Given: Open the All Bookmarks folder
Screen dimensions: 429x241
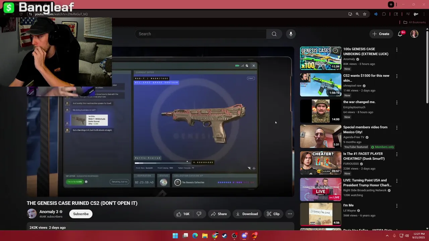Looking at the screenshot, I should [x=414, y=22].
